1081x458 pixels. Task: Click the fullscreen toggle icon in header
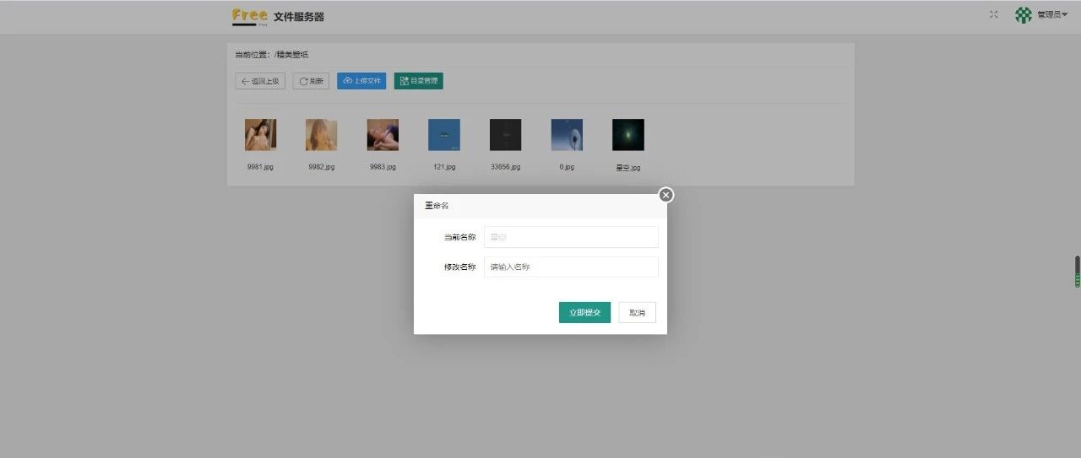click(993, 14)
